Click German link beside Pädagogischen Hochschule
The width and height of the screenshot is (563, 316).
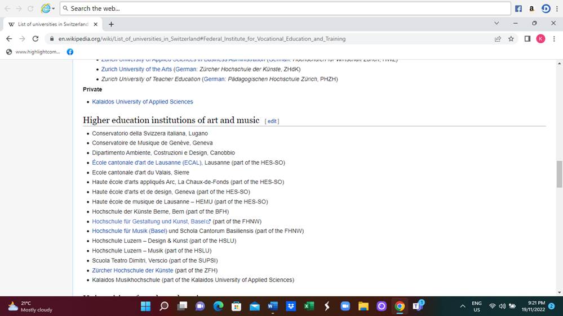[214, 79]
